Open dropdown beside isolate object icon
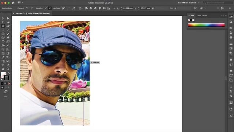This screenshot has height=132, width=234. 205,8
